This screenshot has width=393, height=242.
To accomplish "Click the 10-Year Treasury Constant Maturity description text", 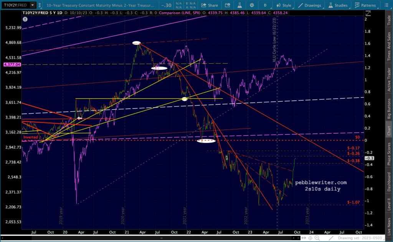I will pos(100,5).
